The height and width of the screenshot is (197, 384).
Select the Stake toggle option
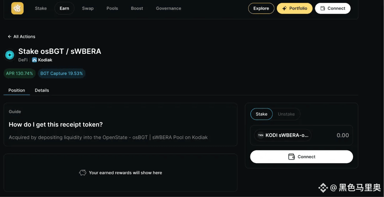pos(261,114)
